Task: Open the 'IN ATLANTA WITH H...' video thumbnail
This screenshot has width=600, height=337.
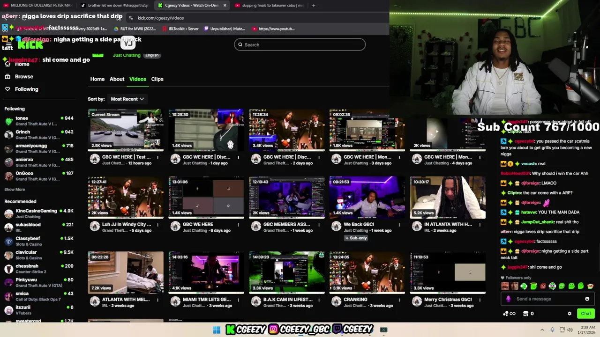Action: 448,197
